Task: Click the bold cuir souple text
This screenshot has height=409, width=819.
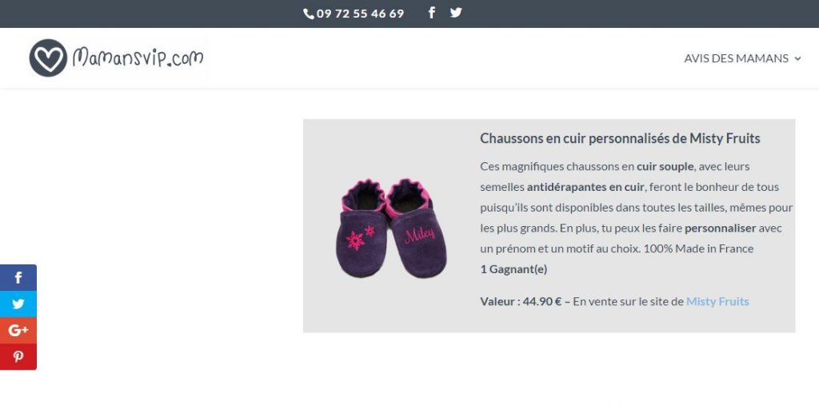Action: 665,166
